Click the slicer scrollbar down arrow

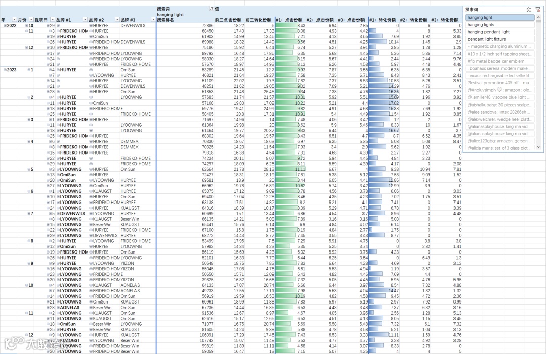click(x=538, y=147)
